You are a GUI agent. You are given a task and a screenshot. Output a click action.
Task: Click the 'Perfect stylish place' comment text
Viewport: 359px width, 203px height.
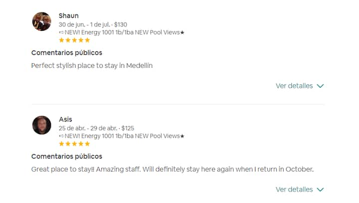pos(92,65)
